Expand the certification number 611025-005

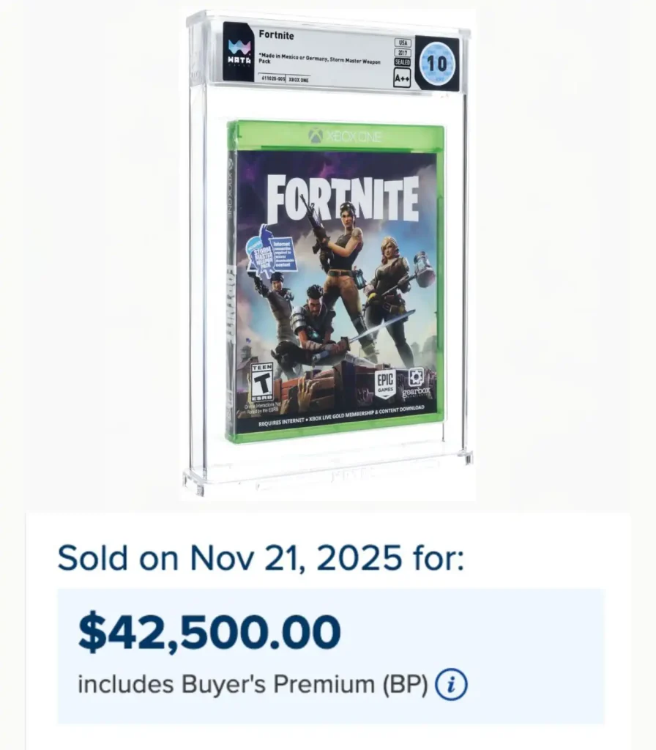[x=272, y=78]
